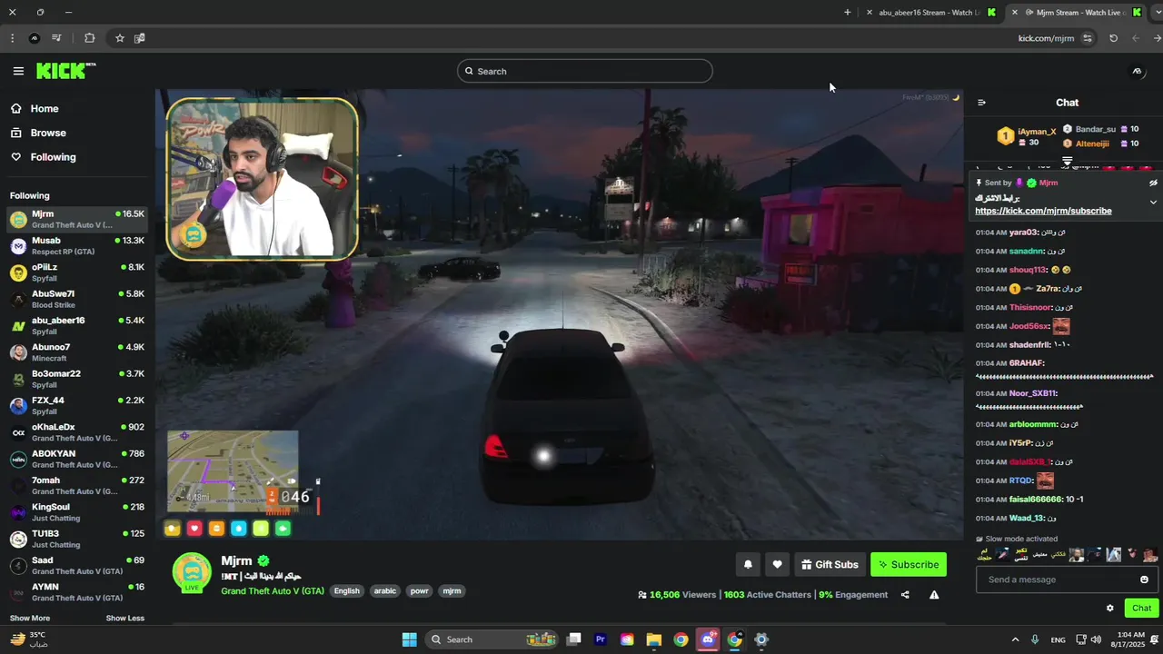
Task: Open the Kick sidebar hamburger menu
Action: (x=18, y=71)
